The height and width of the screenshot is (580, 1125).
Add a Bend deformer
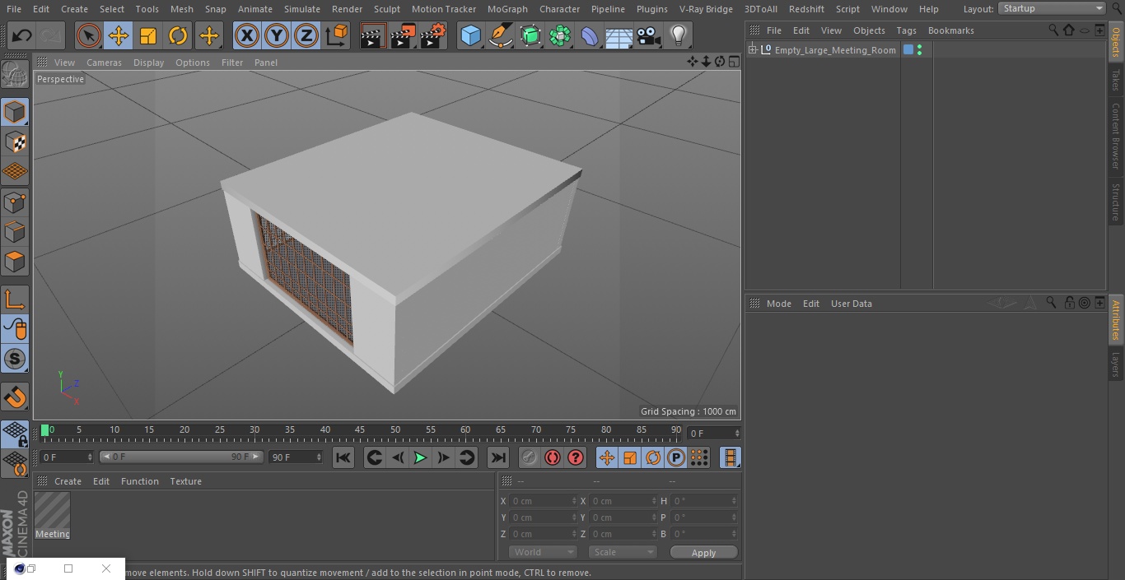[x=590, y=36]
